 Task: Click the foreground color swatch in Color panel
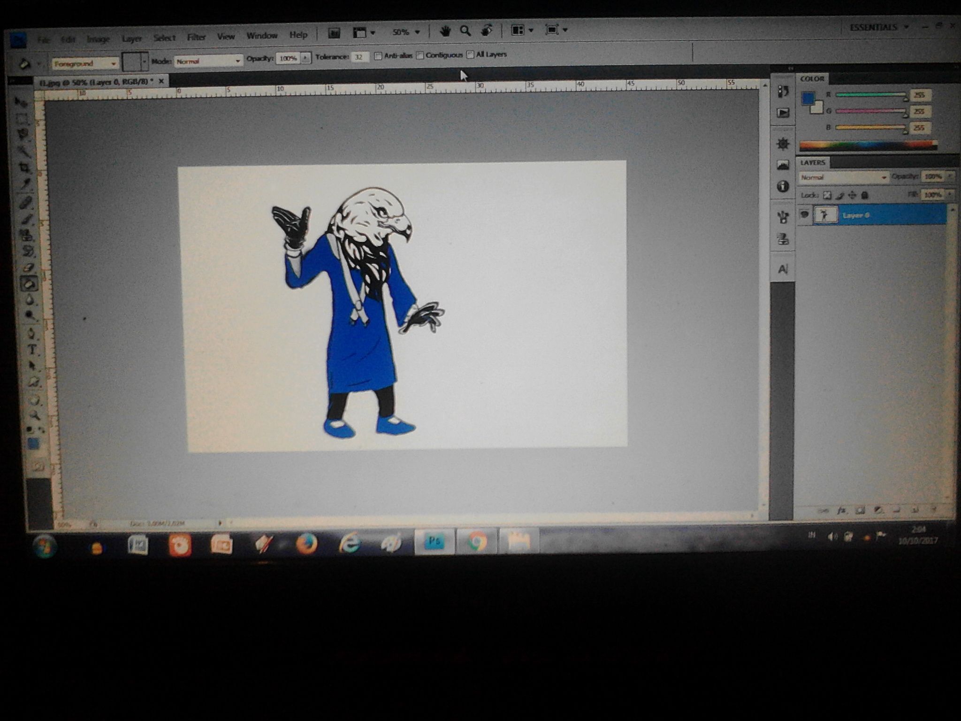(x=808, y=98)
